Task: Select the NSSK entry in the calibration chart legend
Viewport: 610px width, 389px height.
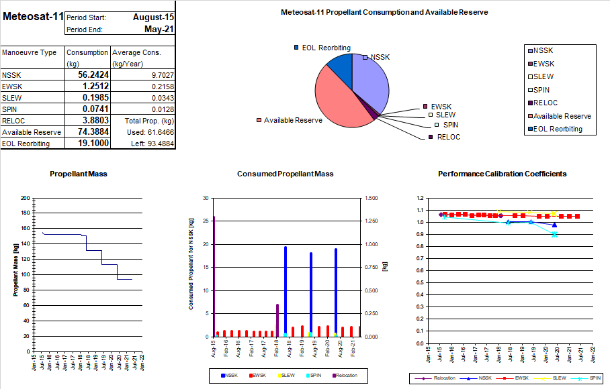Action: click(x=476, y=378)
